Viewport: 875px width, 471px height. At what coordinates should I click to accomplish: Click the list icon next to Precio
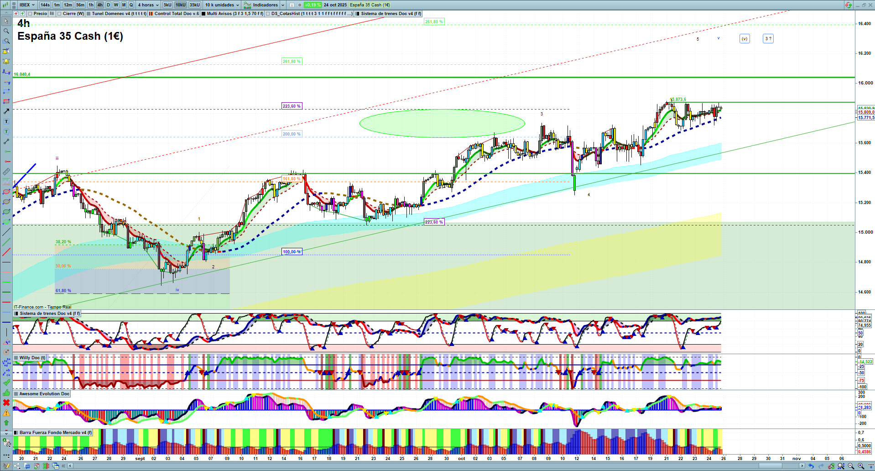(x=52, y=14)
